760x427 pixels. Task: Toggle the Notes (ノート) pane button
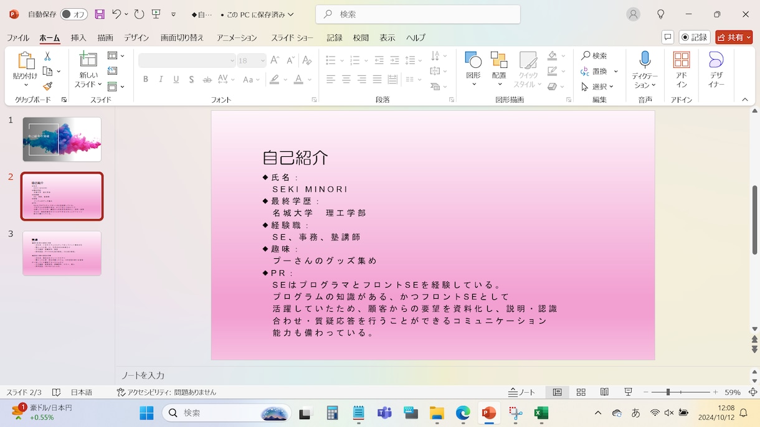click(522, 392)
